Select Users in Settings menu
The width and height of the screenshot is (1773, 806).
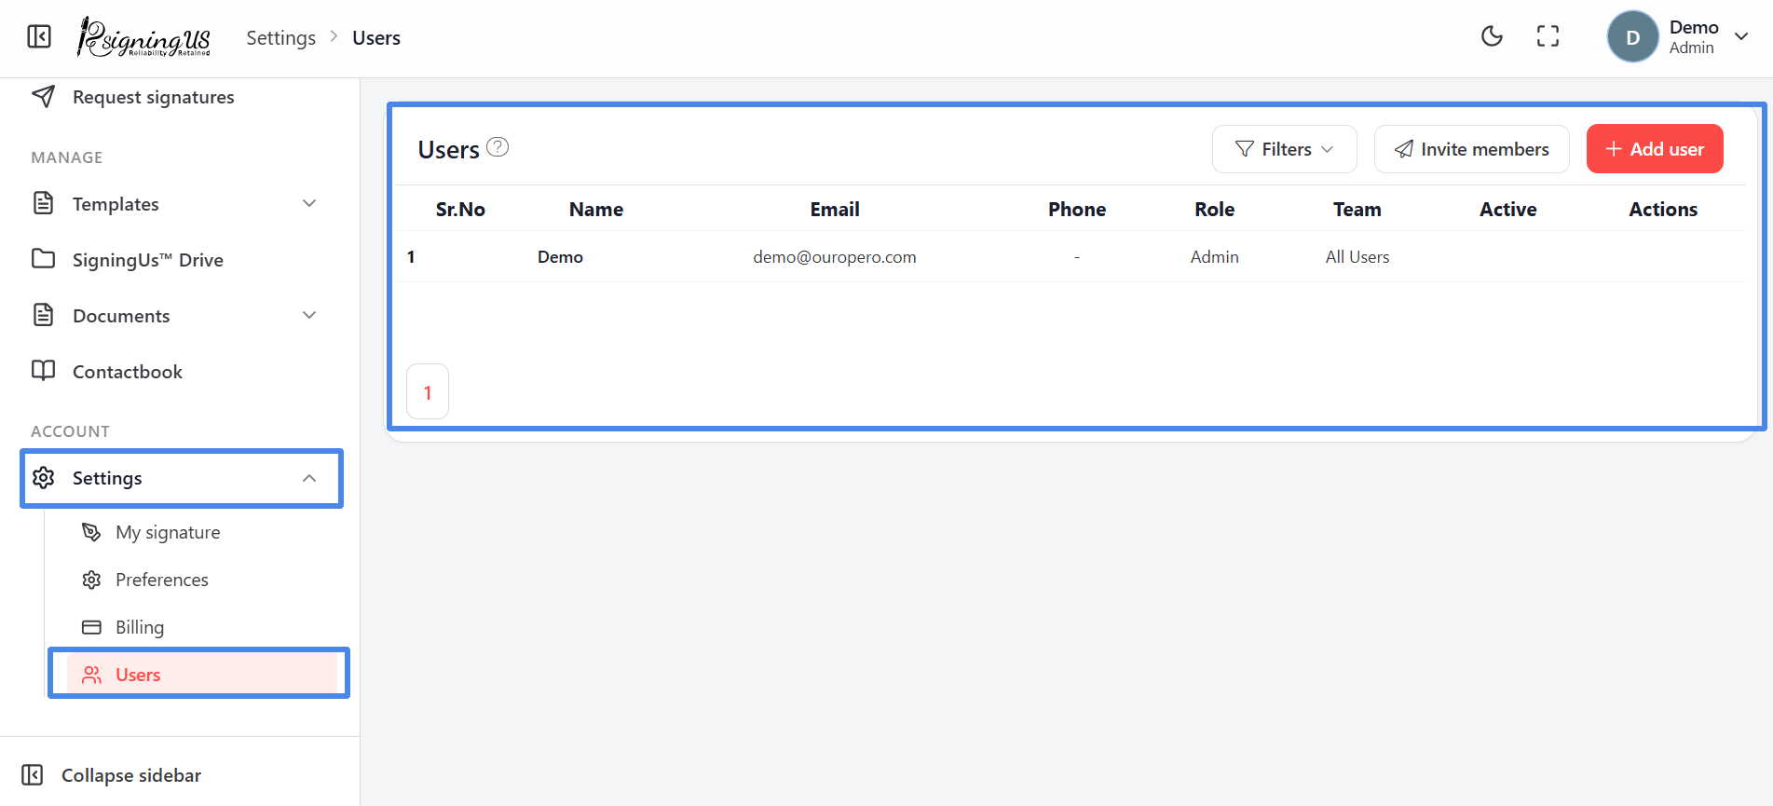click(202, 675)
